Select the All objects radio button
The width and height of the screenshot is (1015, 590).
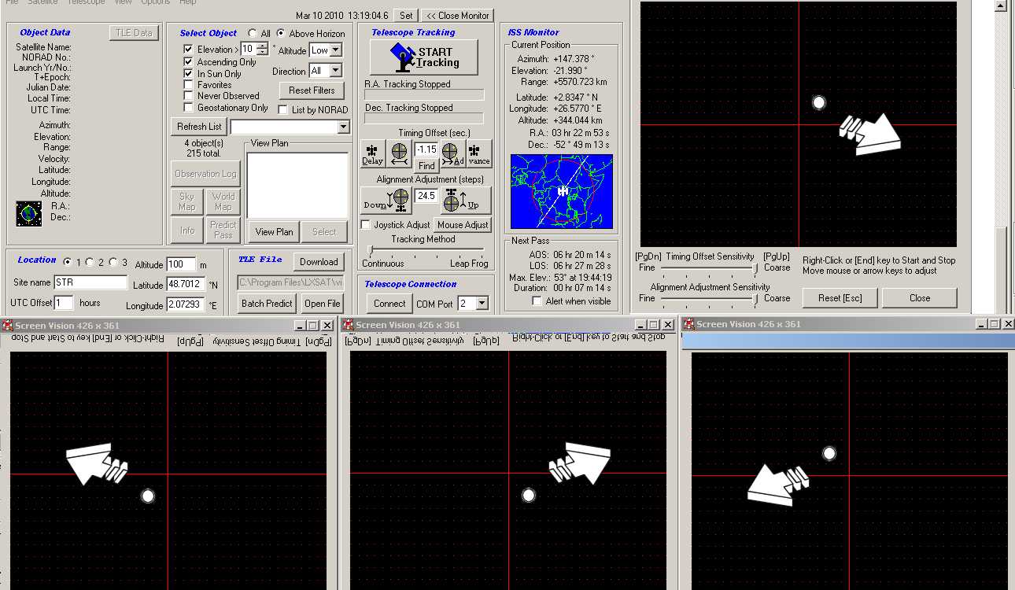pyautogui.click(x=253, y=34)
